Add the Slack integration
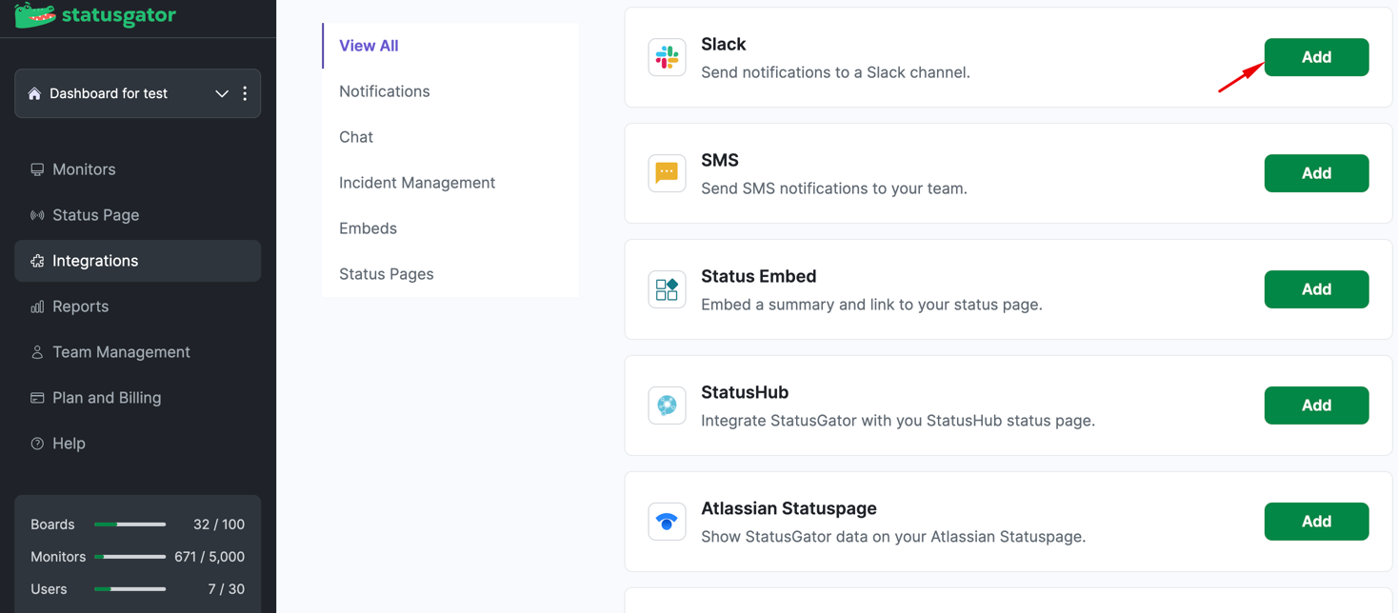 click(1316, 57)
